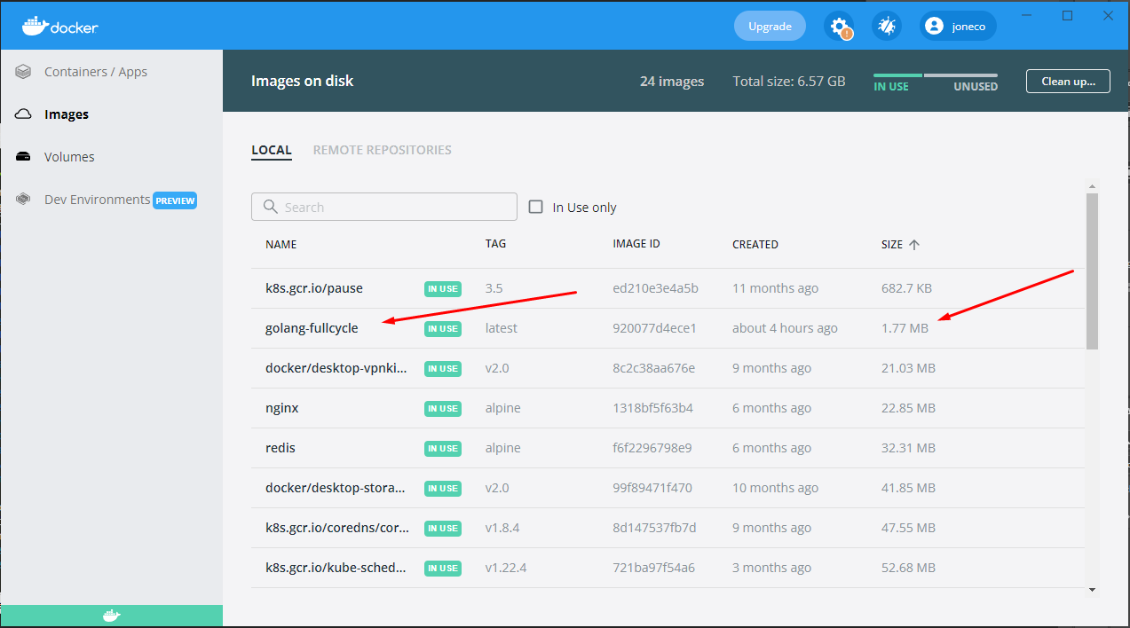Select the k8s.gcr.io/kube-sched... image row
The width and height of the screenshot is (1130, 628).
[668, 568]
